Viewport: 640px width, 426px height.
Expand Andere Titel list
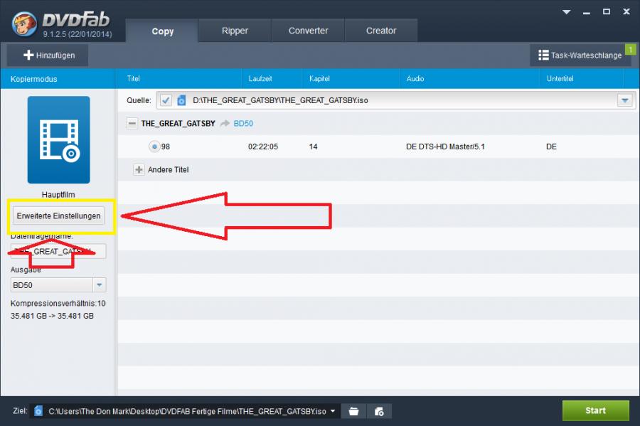point(139,170)
